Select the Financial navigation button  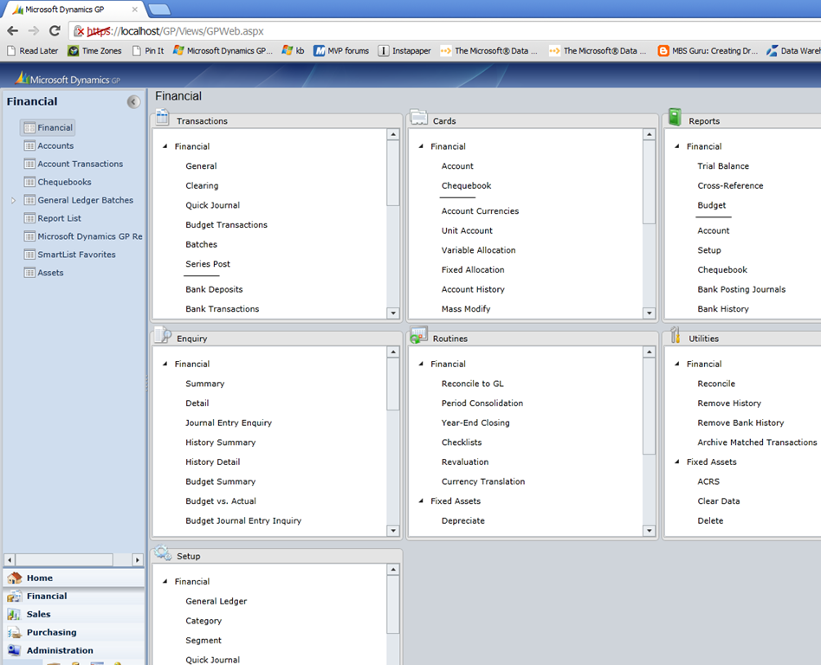74,597
